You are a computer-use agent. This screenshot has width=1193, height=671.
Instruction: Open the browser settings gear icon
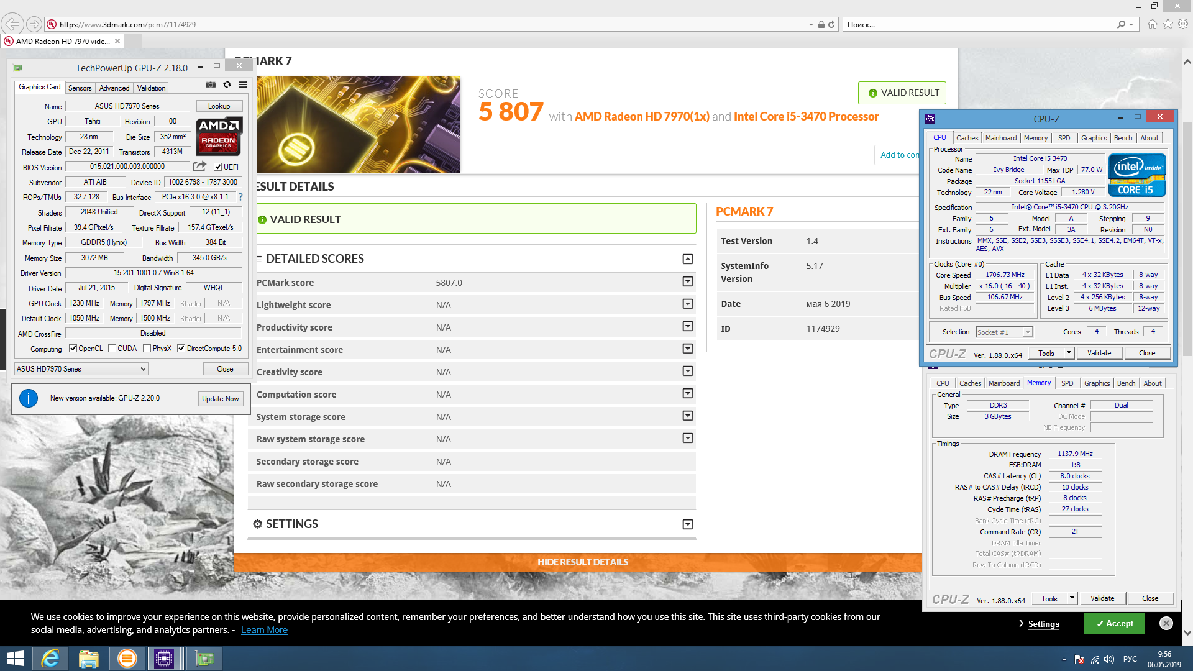(1183, 24)
